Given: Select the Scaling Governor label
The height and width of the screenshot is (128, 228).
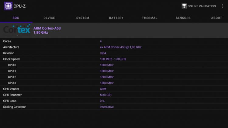Looking at the screenshot, I should coord(14,107).
